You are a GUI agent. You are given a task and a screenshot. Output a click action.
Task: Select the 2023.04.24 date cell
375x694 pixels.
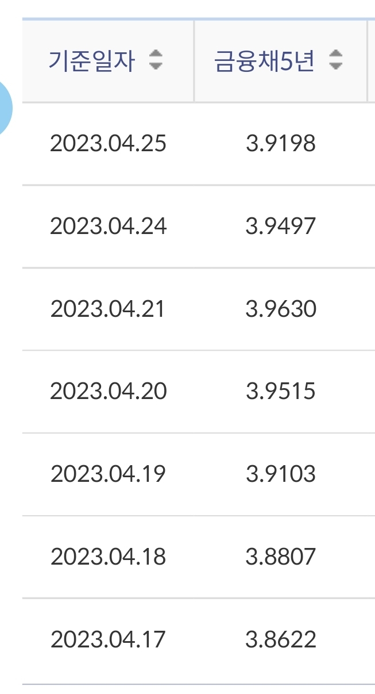click(x=108, y=226)
